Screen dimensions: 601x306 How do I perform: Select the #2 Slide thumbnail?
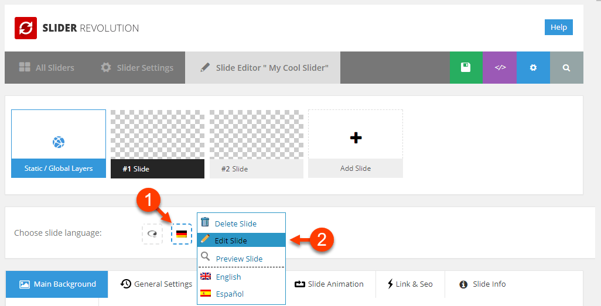coord(257,144)
